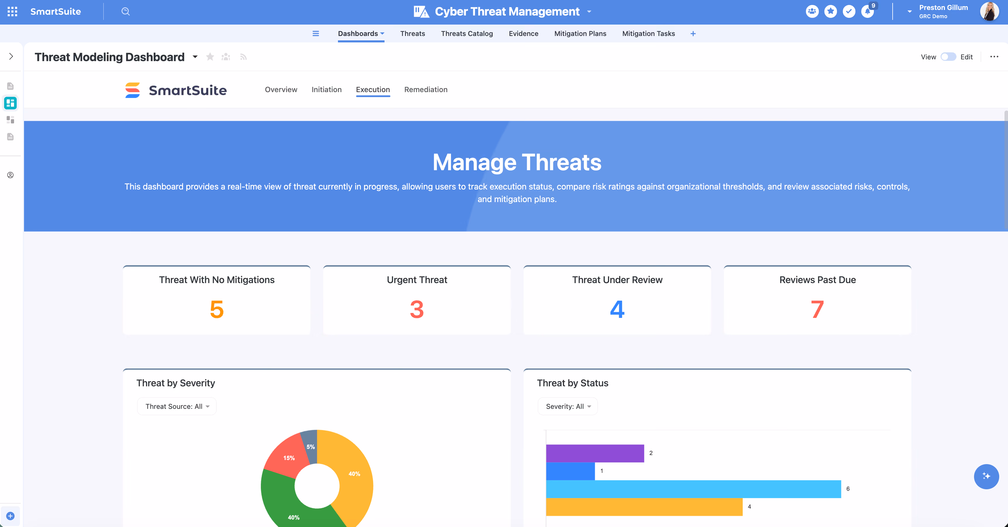Open the Threat Modeling Dashboard title dropdown
1008x527 pixels.
coord(195,57)
